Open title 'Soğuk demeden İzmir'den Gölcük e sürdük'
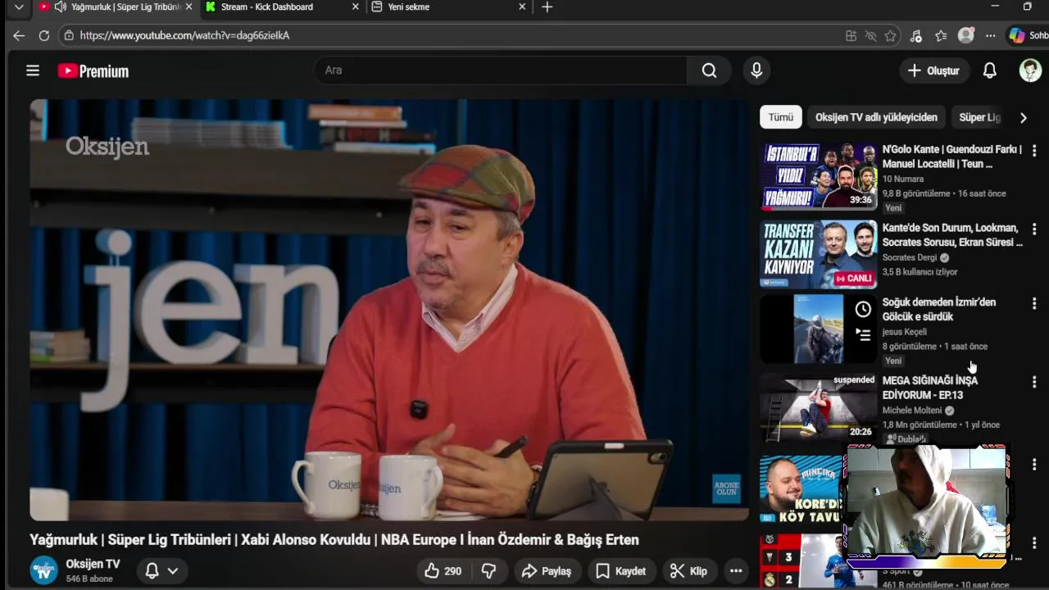 point(939,309)
